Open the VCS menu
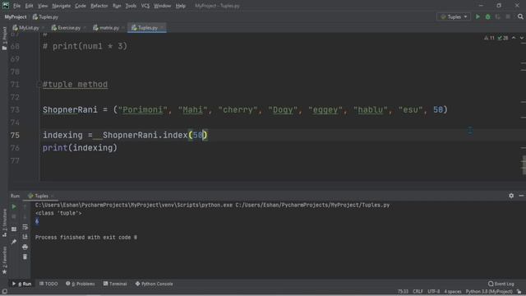 tap(145, 6)
